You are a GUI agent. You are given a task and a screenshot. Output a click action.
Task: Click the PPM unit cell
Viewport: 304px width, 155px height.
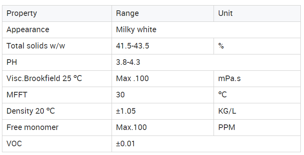click(x=257, y=127)
